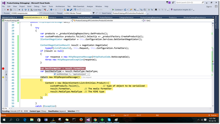Pin the bestMediaType data tip
Screen dimensions: 220x124
click(x=88, y=74)
